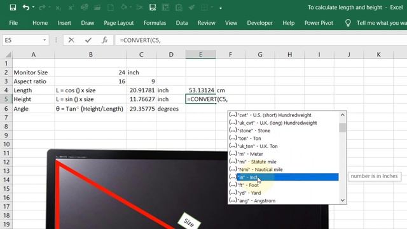Screen dimensions: 407x229
Task: Switch to the View tab
Action: pos(231,23)
